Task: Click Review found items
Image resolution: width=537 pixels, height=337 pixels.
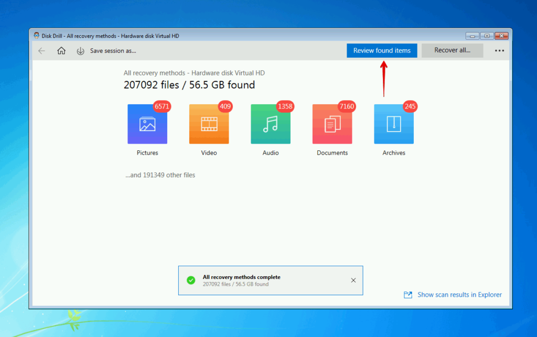Action: pyautogui.click(x=382, y=50)
